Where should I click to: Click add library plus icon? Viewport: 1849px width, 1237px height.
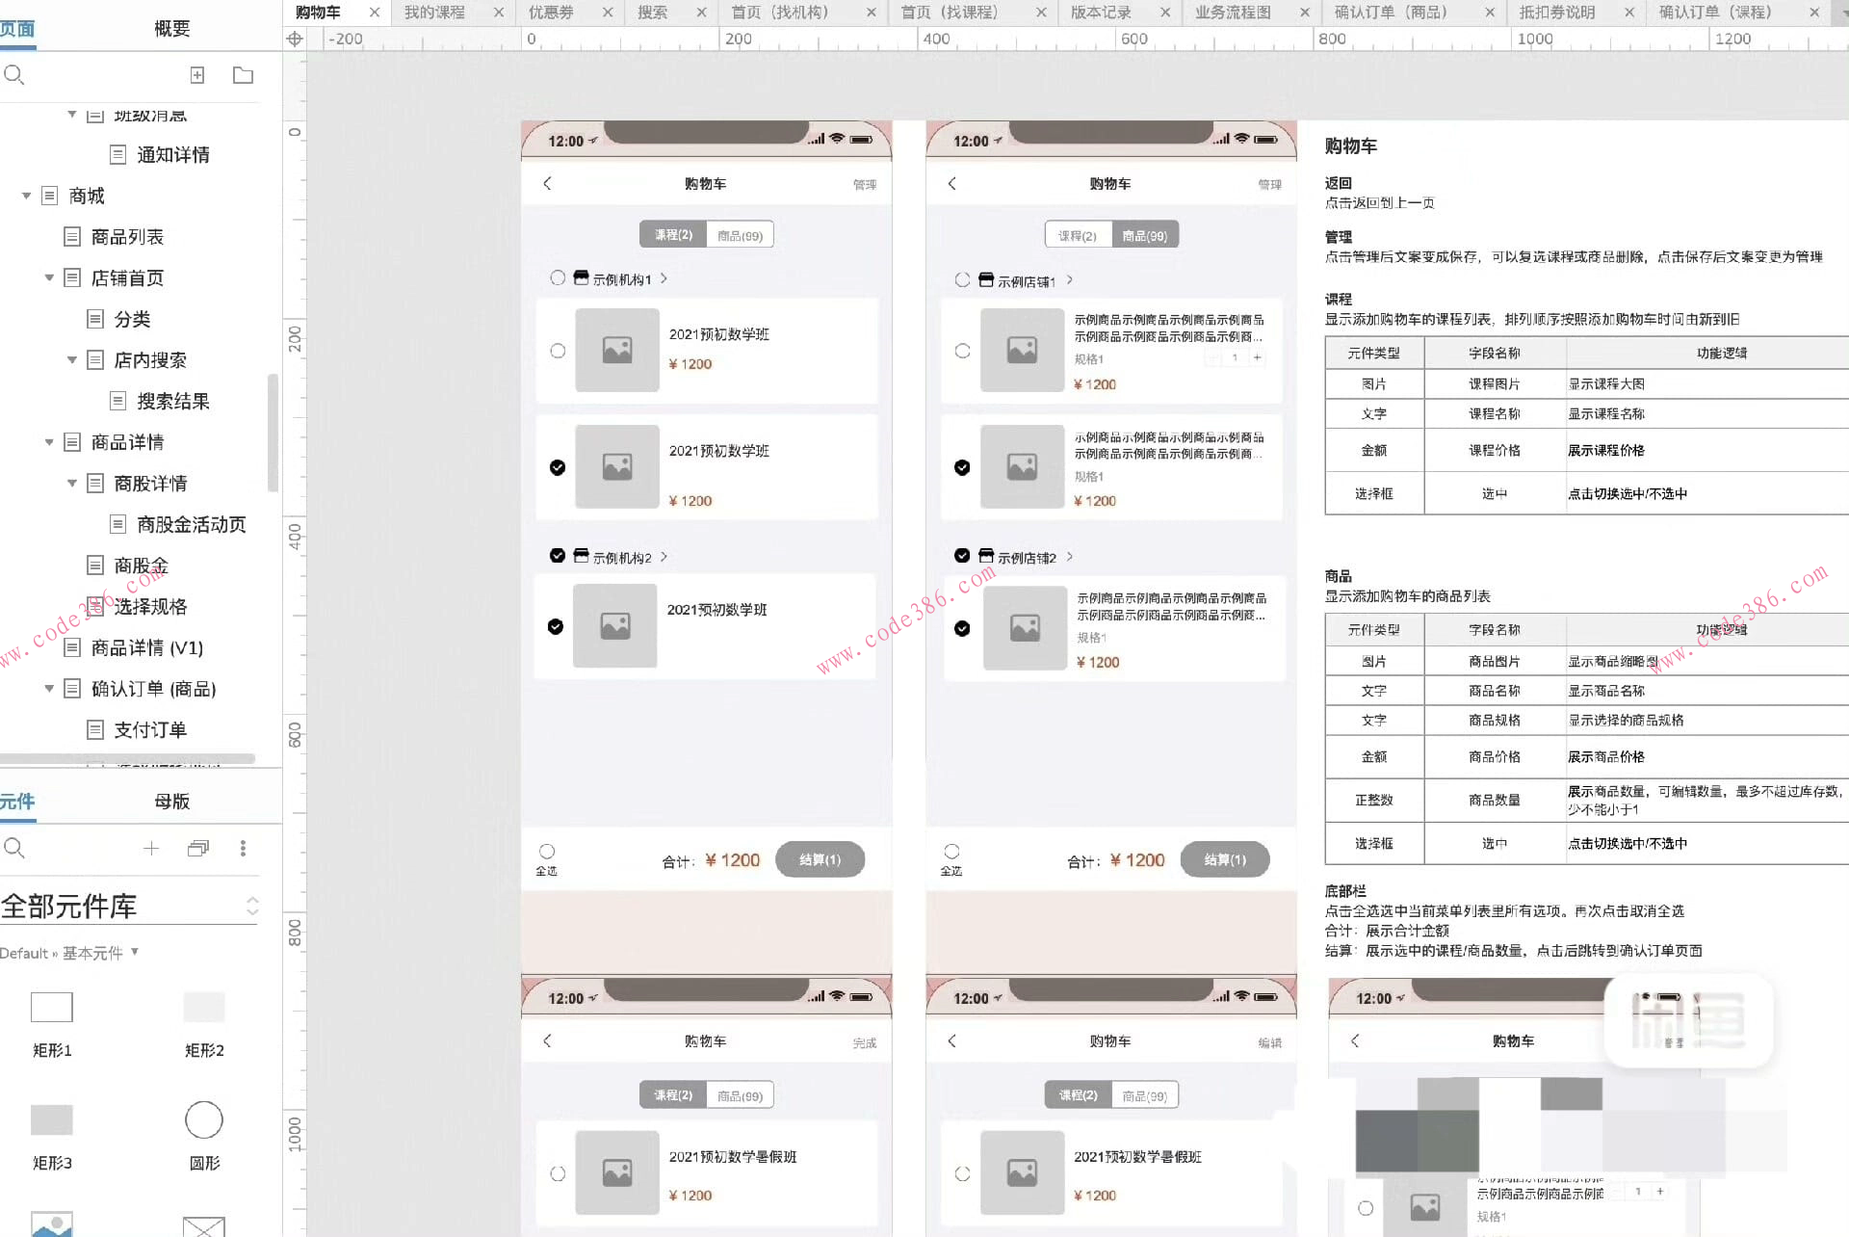click(x=151, y=848)
